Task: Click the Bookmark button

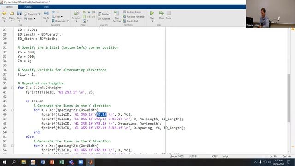Action: coord(59,21)
